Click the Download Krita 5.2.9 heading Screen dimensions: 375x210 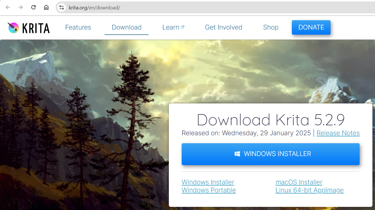[271, 120]
